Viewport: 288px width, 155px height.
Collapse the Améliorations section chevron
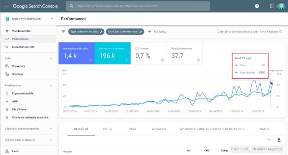coord(51,85)
